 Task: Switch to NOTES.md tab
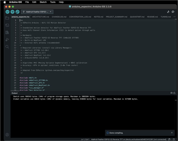click(99, 17)
